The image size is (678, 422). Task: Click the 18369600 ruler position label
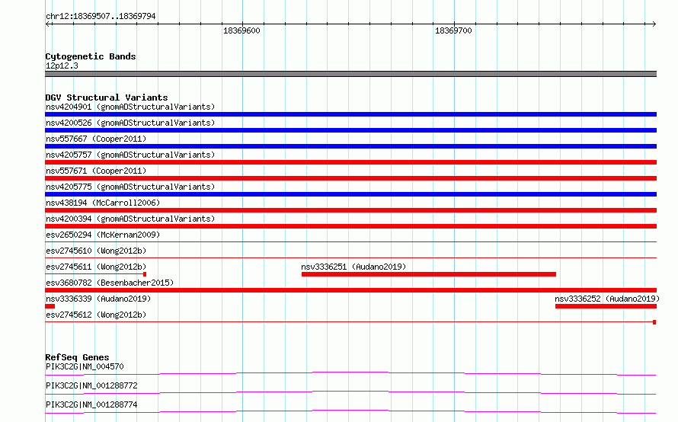241,30
